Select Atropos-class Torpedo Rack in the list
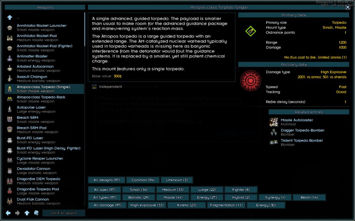355x221 pixels. 41,99
